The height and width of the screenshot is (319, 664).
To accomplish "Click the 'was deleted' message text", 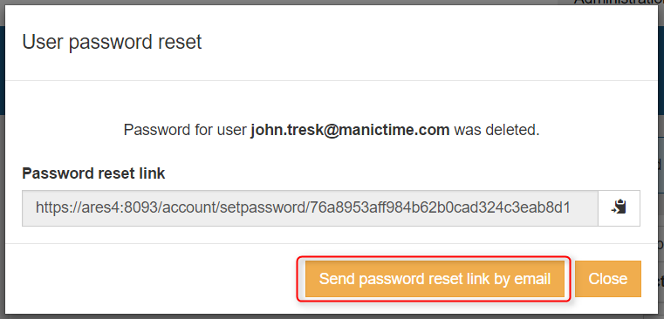I will click(x=496, y=130).
